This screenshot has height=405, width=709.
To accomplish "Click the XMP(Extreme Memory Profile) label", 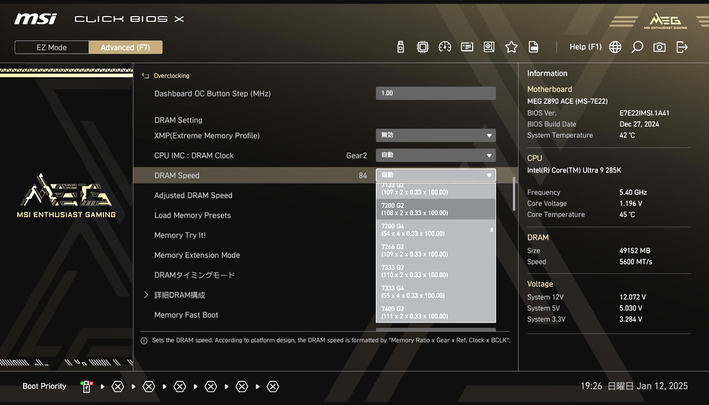I will (x=207, y=136).
